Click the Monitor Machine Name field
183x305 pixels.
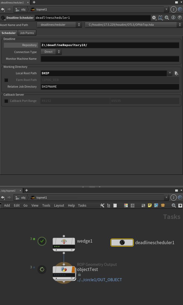[x=110, y=59]
